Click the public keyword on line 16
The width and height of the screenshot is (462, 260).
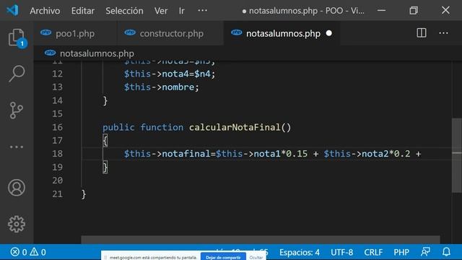pos(118,127)
